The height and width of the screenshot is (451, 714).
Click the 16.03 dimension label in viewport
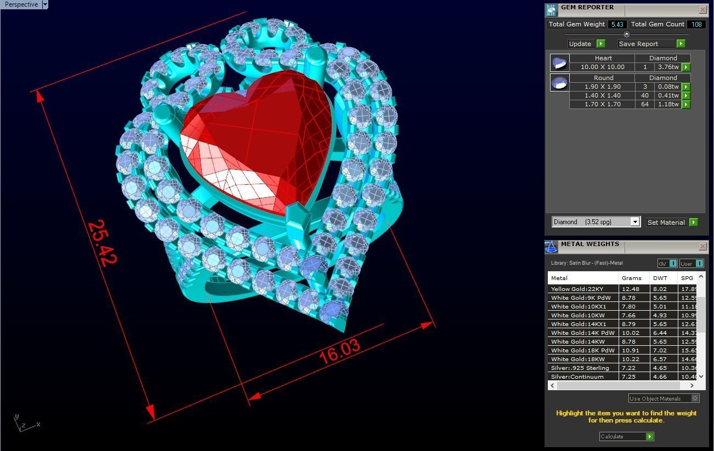tap(339, 351)
